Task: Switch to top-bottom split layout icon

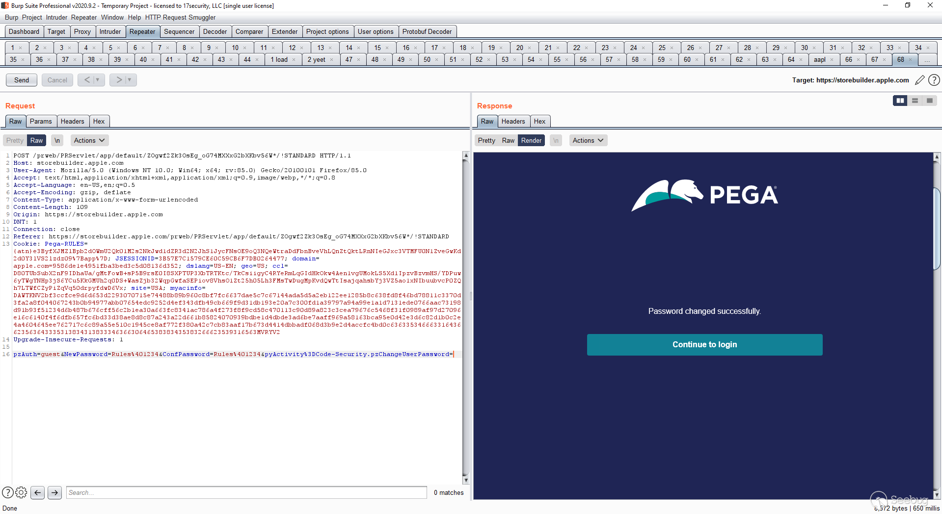Action: [x=915, y=101]
